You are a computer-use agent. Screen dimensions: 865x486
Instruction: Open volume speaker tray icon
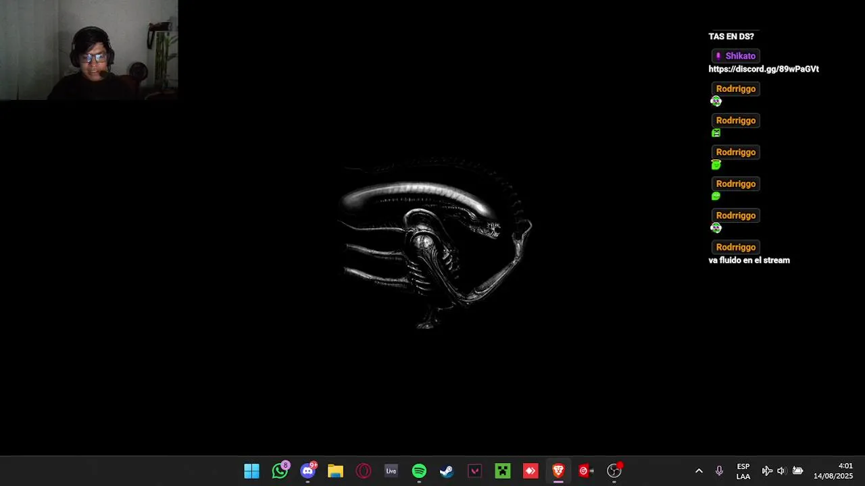coord(781,471)
